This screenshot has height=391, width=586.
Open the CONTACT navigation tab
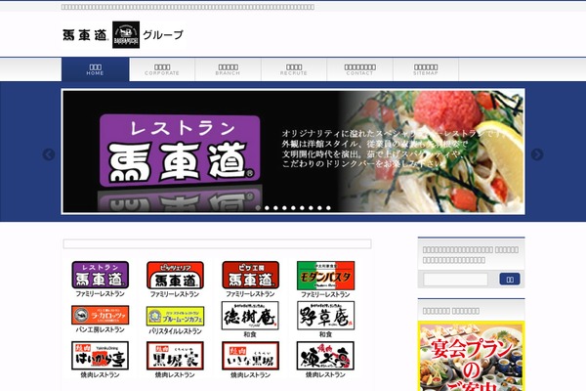pyautogui.click(x=359, y=69)
